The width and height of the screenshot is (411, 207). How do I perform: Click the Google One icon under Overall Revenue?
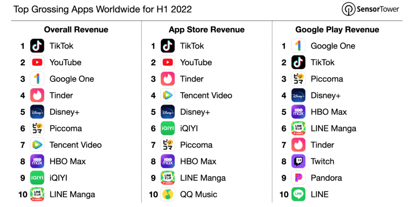point(37,79)
